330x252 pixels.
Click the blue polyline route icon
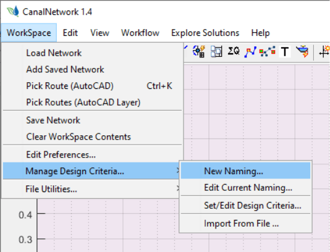coord(250,51)
